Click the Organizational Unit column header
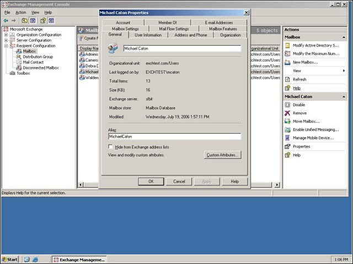 (265, 48)
